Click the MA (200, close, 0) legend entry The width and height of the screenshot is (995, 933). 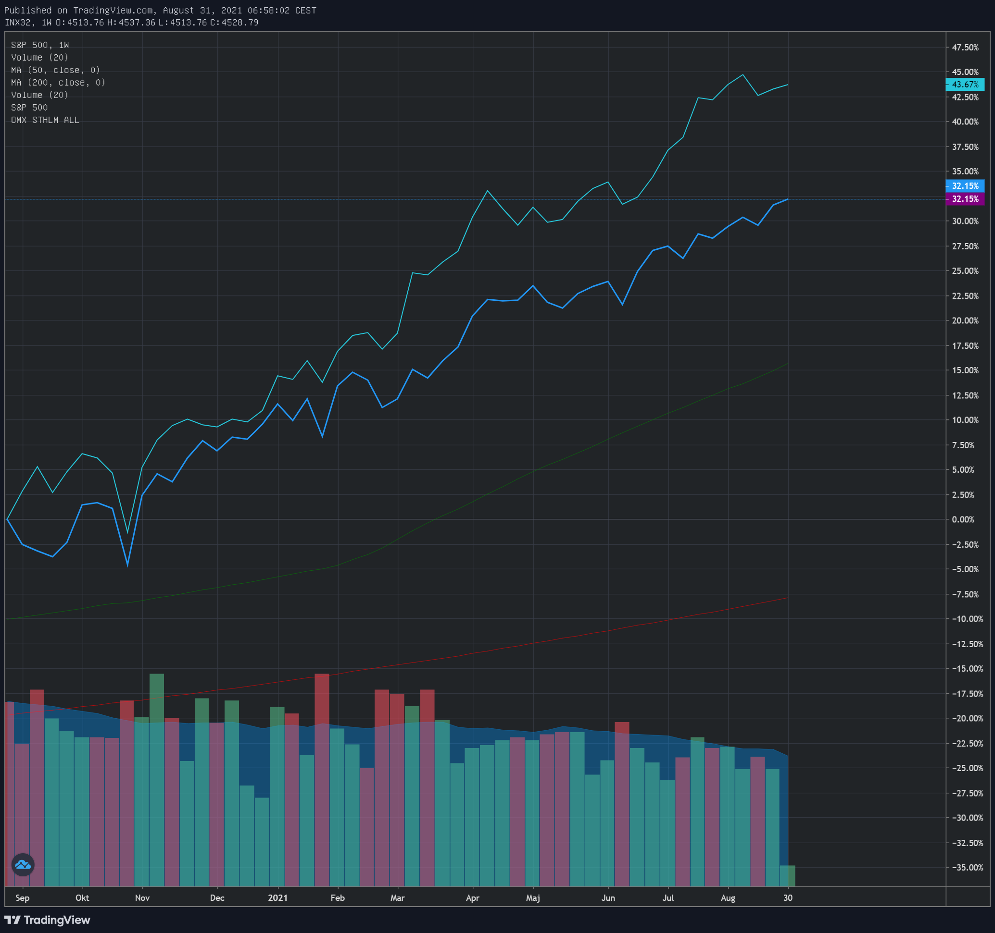pyautogui.click(x=58, y=83)
